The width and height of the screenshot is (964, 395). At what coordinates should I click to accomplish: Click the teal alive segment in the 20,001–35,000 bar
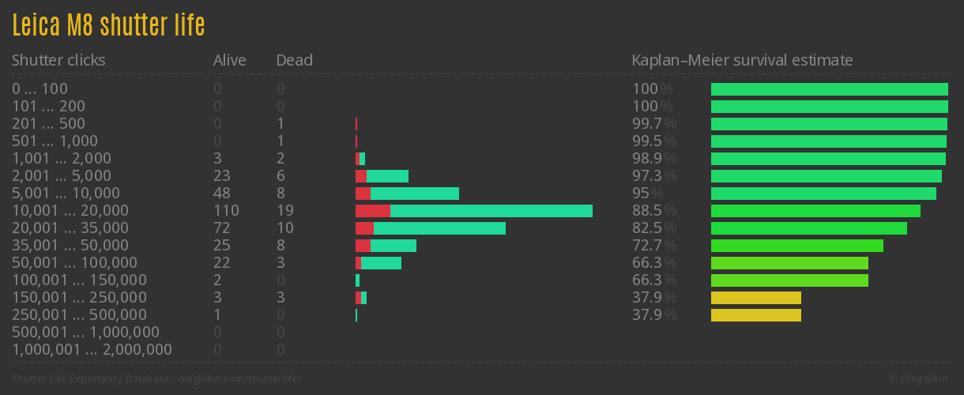point(439,228)
